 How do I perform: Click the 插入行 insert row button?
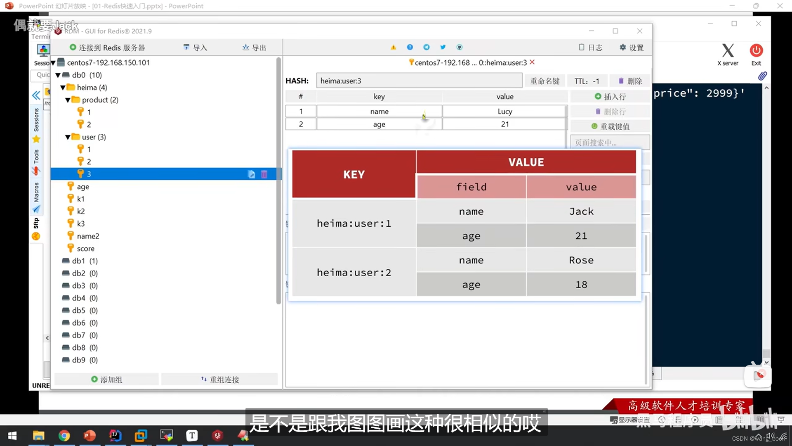pyautogui.click(x=610, y=97)
